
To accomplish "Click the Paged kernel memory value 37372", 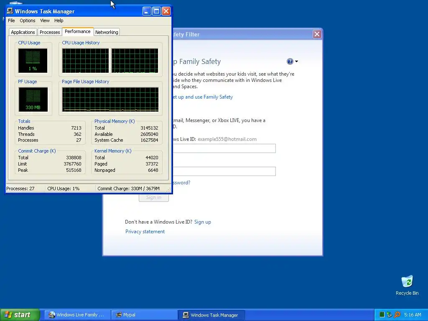I will pyautogui.click(x=152, y=164).
